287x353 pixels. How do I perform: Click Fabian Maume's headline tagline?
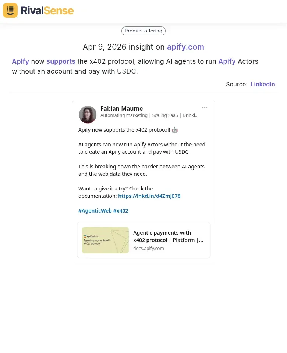point(149,115)
